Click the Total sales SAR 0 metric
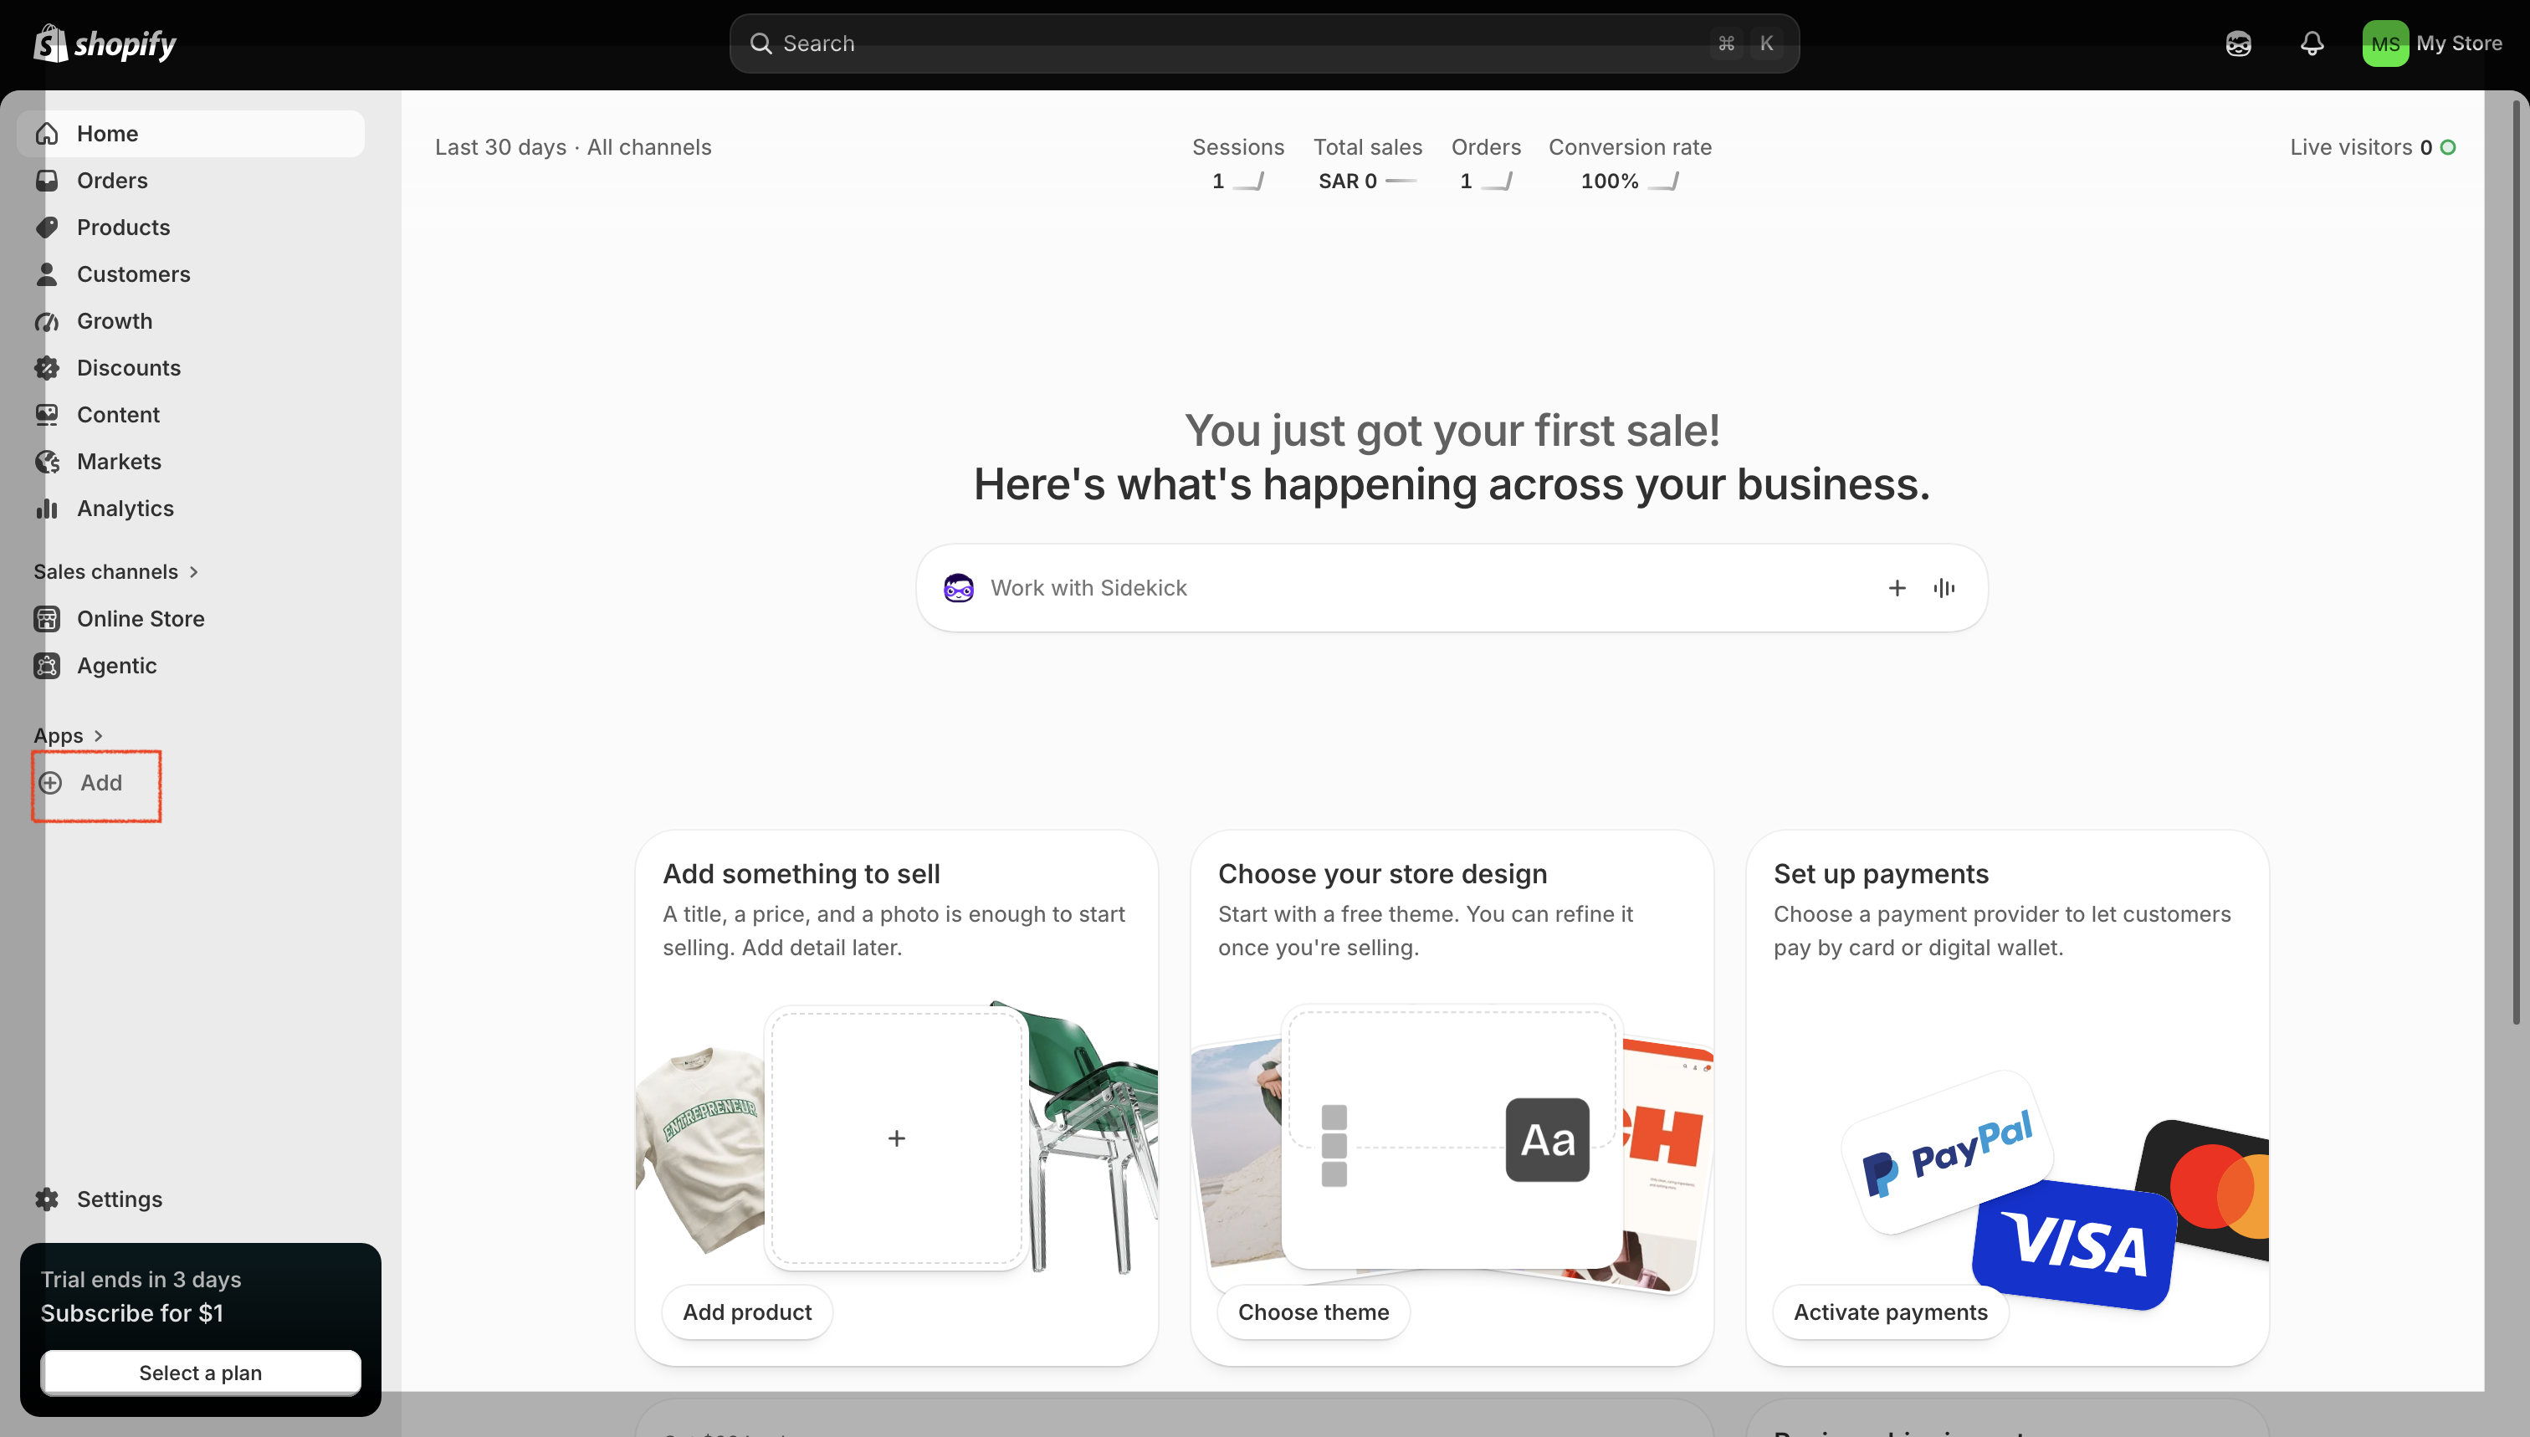 click(x=1367, y=164)
